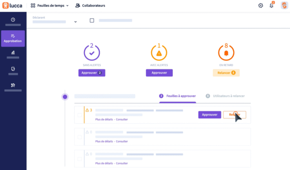
Task: Open settings gear in top bar
Action: pos(261,6)
